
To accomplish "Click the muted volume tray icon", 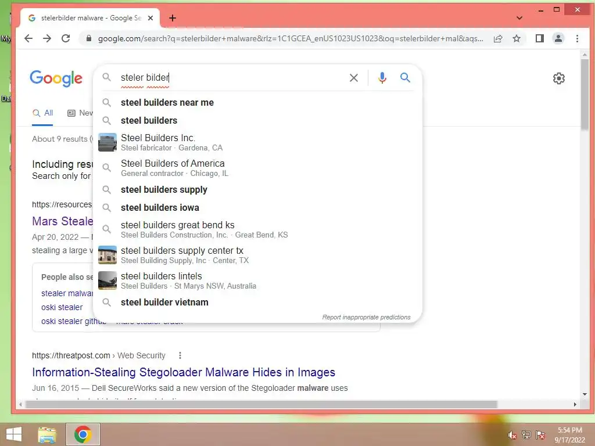I will (512, 435).
